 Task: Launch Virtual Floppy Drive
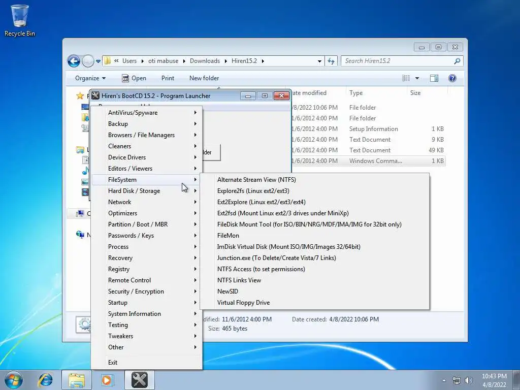(314, 303)
